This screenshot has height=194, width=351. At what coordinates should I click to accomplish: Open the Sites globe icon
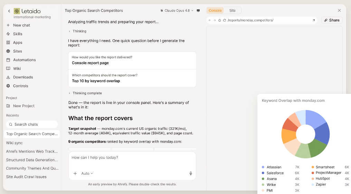[x=8, y=51]
